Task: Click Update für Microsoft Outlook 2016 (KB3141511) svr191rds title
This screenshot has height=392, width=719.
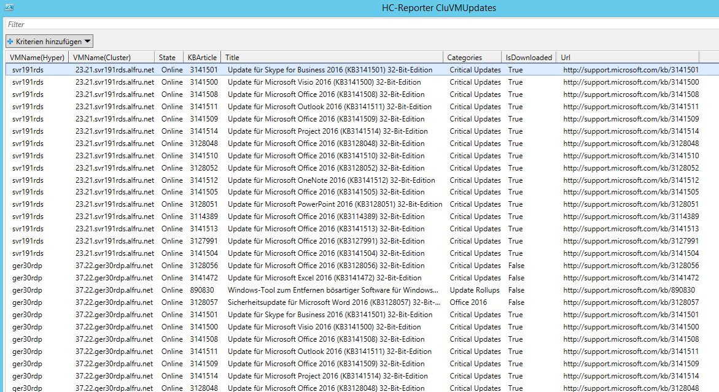Action: [x=330, y=106]
